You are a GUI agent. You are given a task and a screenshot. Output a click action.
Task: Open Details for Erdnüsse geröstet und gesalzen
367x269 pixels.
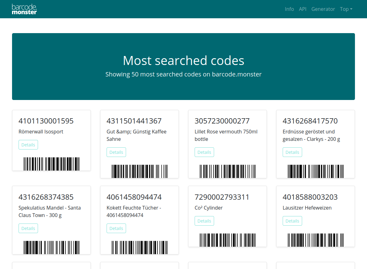(292, 152)
